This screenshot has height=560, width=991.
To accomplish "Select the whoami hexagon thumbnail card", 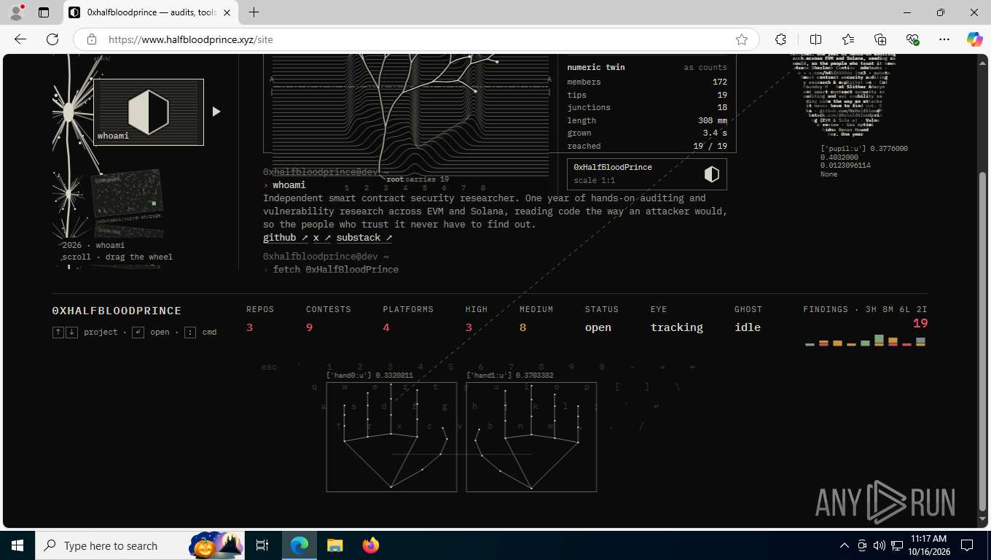I will [149, 112].
